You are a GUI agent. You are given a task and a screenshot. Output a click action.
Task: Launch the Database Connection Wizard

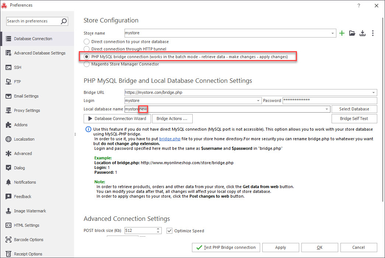(118, 119)
